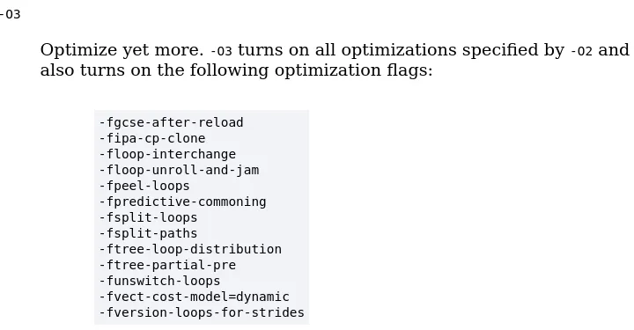Click the -fpredictive-commoning flag

(183, 202)
